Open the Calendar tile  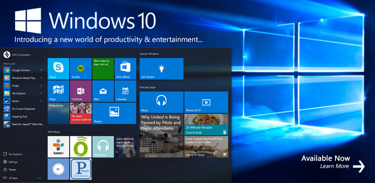(125, 91)
